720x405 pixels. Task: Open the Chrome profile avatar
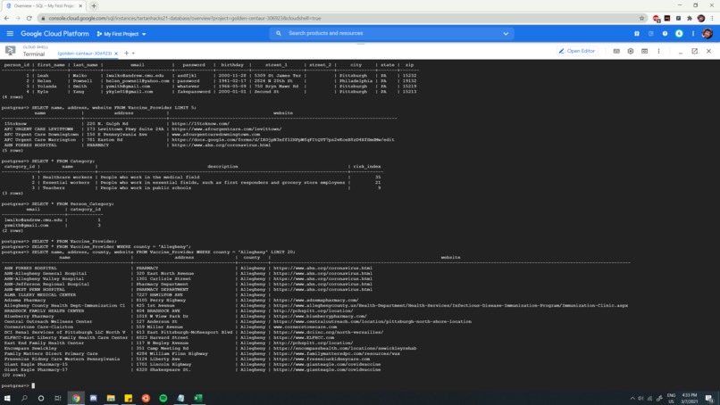(700, 18)
